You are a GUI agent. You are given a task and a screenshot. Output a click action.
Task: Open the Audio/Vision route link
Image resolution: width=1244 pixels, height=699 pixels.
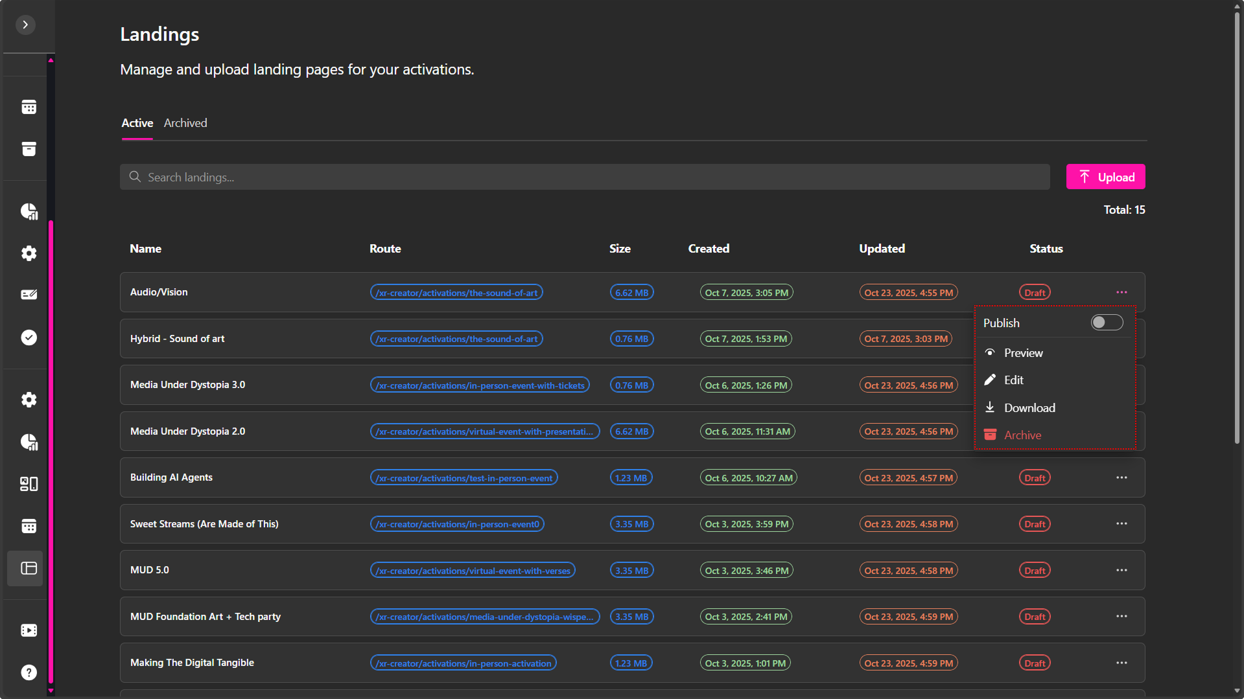point(456,293)
